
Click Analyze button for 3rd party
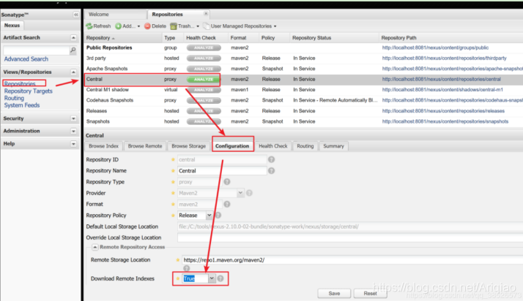click(204, 58)
